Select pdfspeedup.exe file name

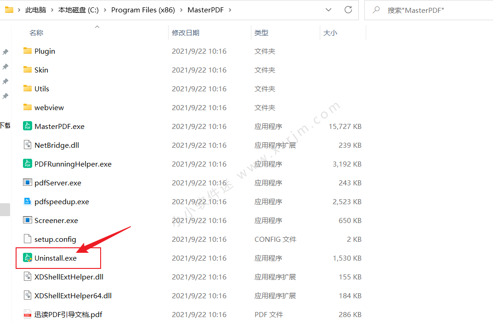62,202
